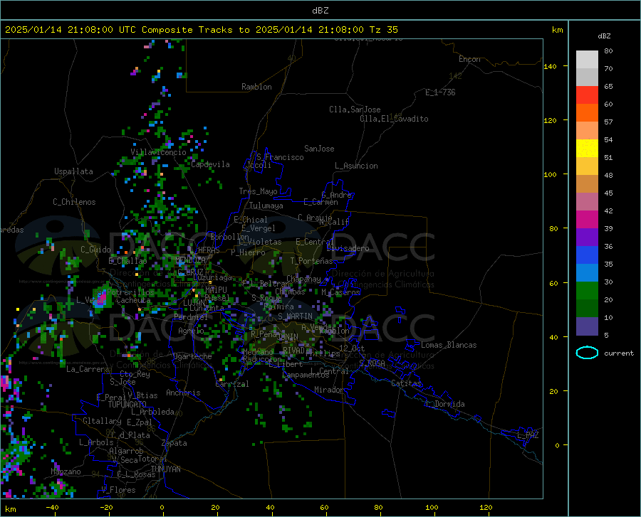
Task: Click the 'TUPUNGATO' label
Action: (127, 405)
